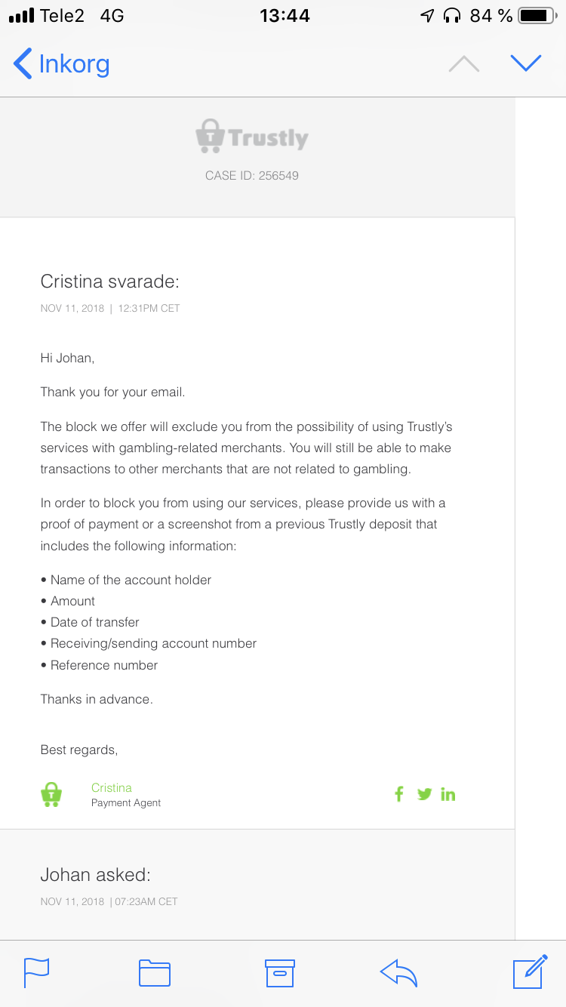
Task: Tap the green Trustly cart avatar
Action: [x=51, y=794]
